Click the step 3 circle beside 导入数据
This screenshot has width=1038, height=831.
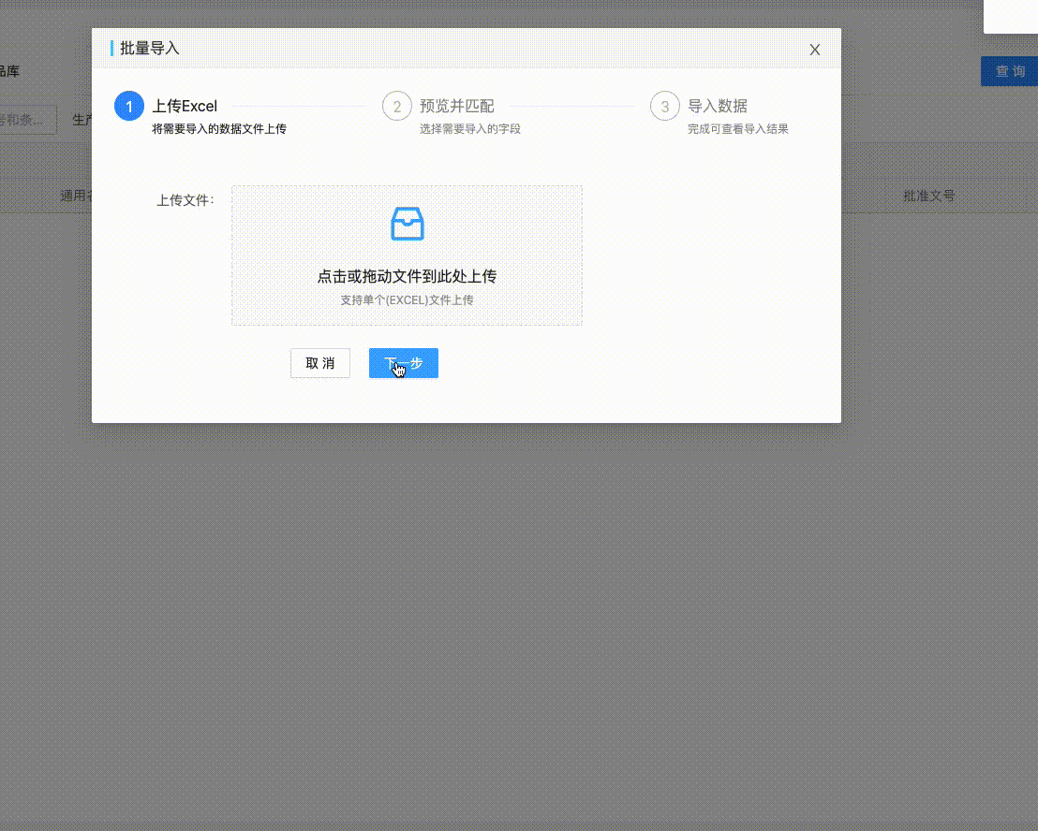point(665,107)
